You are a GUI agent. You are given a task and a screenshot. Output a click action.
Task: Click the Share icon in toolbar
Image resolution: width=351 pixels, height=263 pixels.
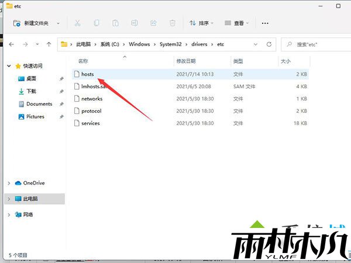click(x=153, y=23)
